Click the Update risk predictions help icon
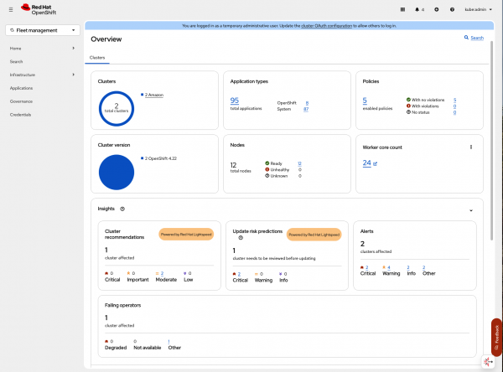 [x=241, y=238]
